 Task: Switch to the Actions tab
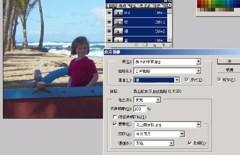[x=156, y=6]
